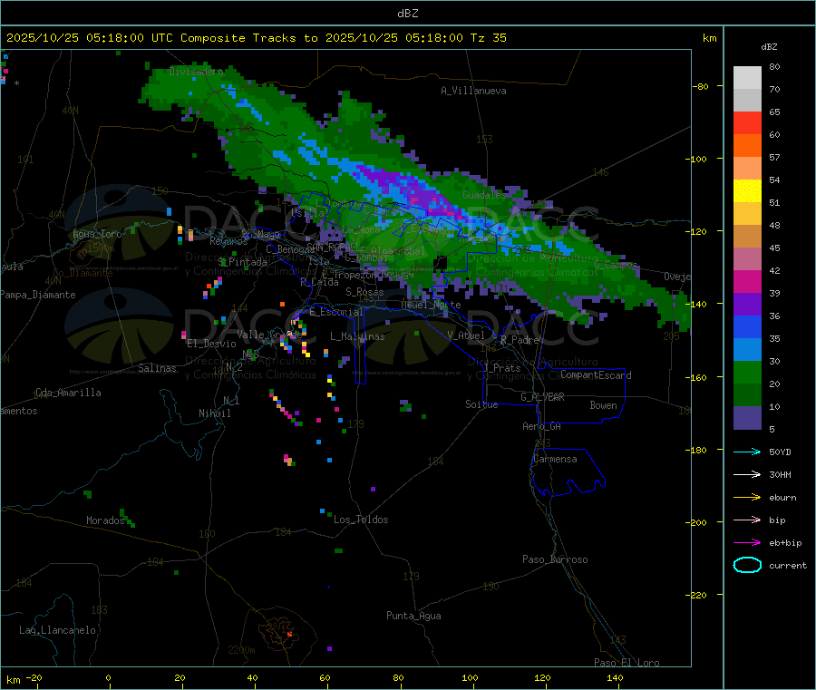Click the Lag.Llancanelo map label

point(58,631)
